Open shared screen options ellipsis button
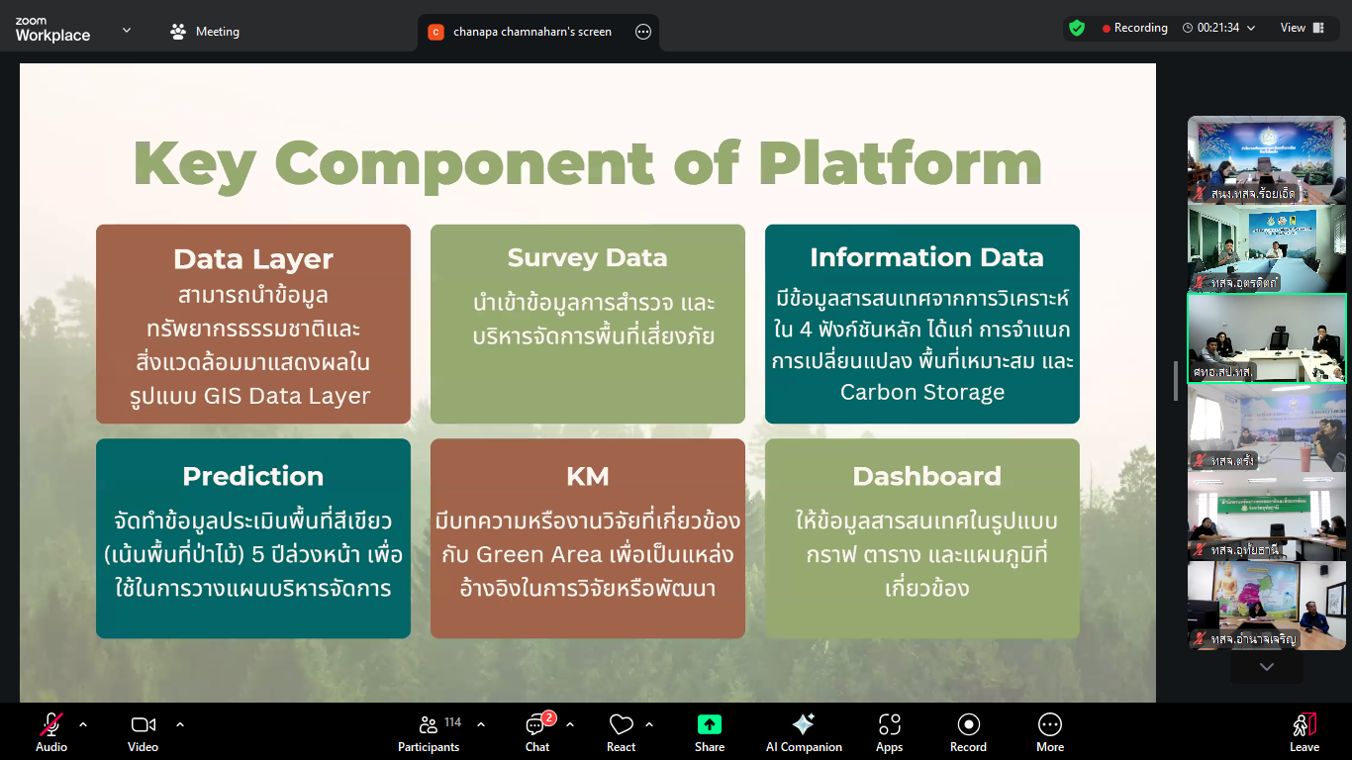1352x760 pixels. pyautogui.click(x=643, y=32)
